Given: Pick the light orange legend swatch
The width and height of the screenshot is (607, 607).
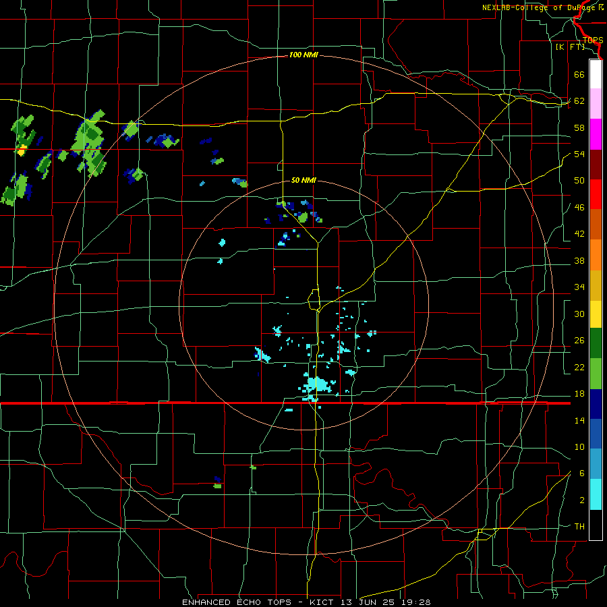Looking at the screenshot, I should point(596,255).
